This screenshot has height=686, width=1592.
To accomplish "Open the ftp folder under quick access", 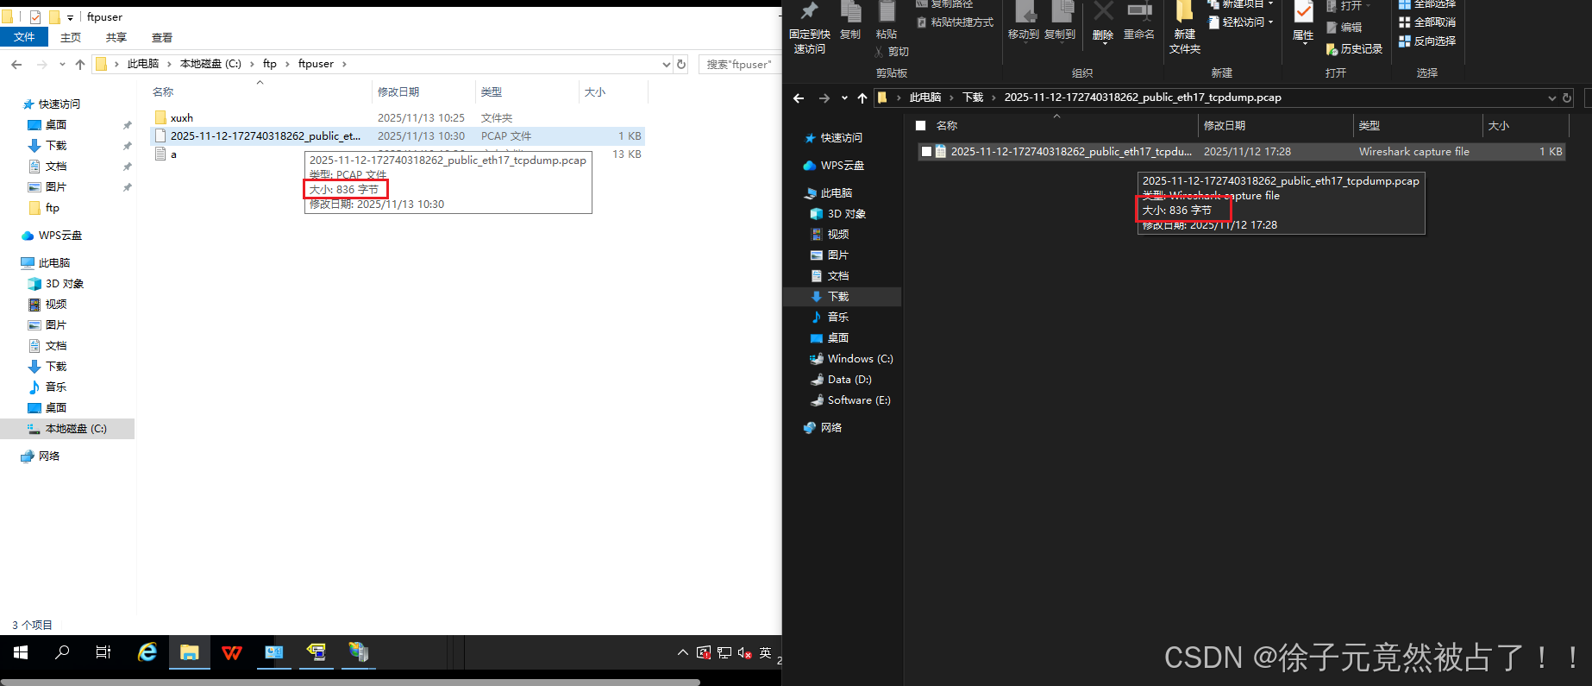I will [53, 208].
